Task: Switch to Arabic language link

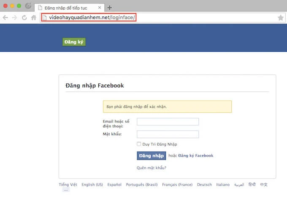Action: coord(239,185)
